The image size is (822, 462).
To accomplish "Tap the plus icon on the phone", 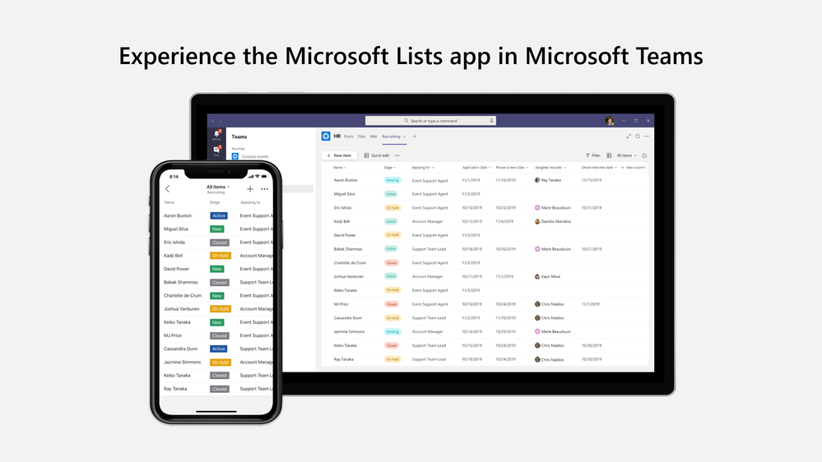I will (250, 189).
